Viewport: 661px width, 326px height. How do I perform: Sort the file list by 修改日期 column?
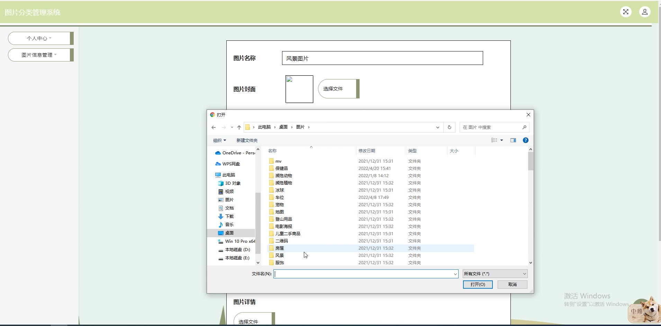367,151
